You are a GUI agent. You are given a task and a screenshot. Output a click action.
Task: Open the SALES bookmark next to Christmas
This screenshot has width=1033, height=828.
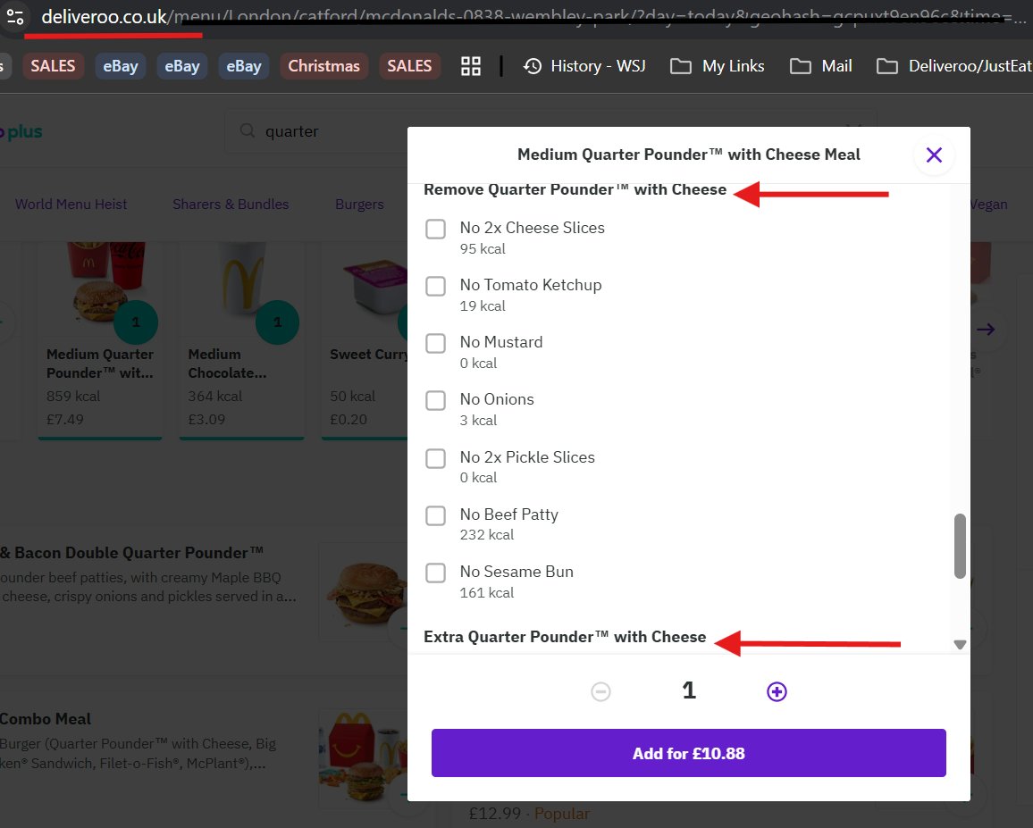point(409,66)
